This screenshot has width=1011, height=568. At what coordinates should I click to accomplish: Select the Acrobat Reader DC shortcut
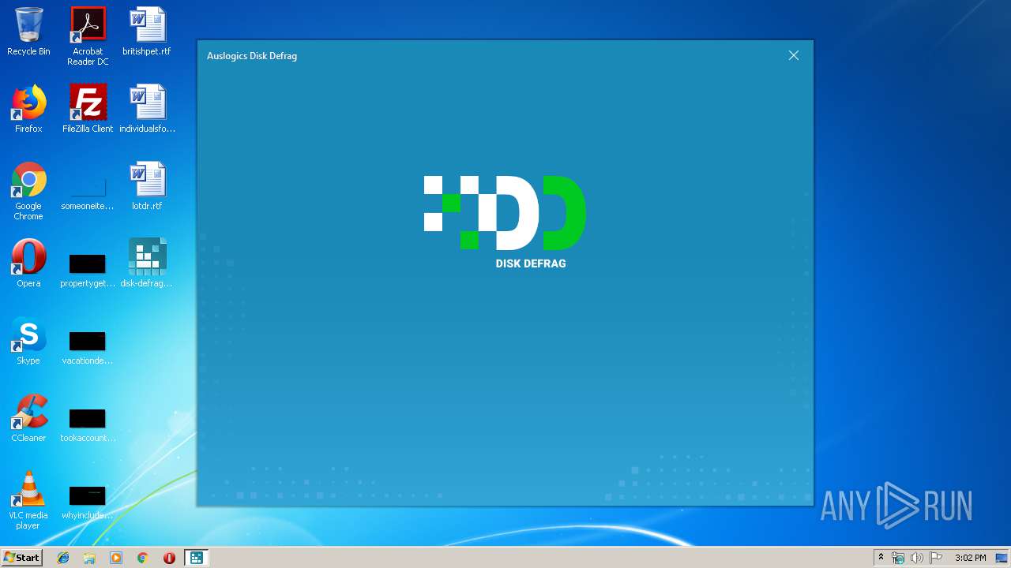tap(88, 37)
